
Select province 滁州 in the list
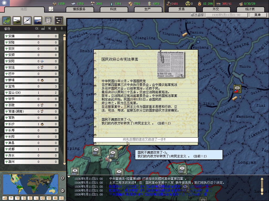pyautogui.click(x=32, y=162)
